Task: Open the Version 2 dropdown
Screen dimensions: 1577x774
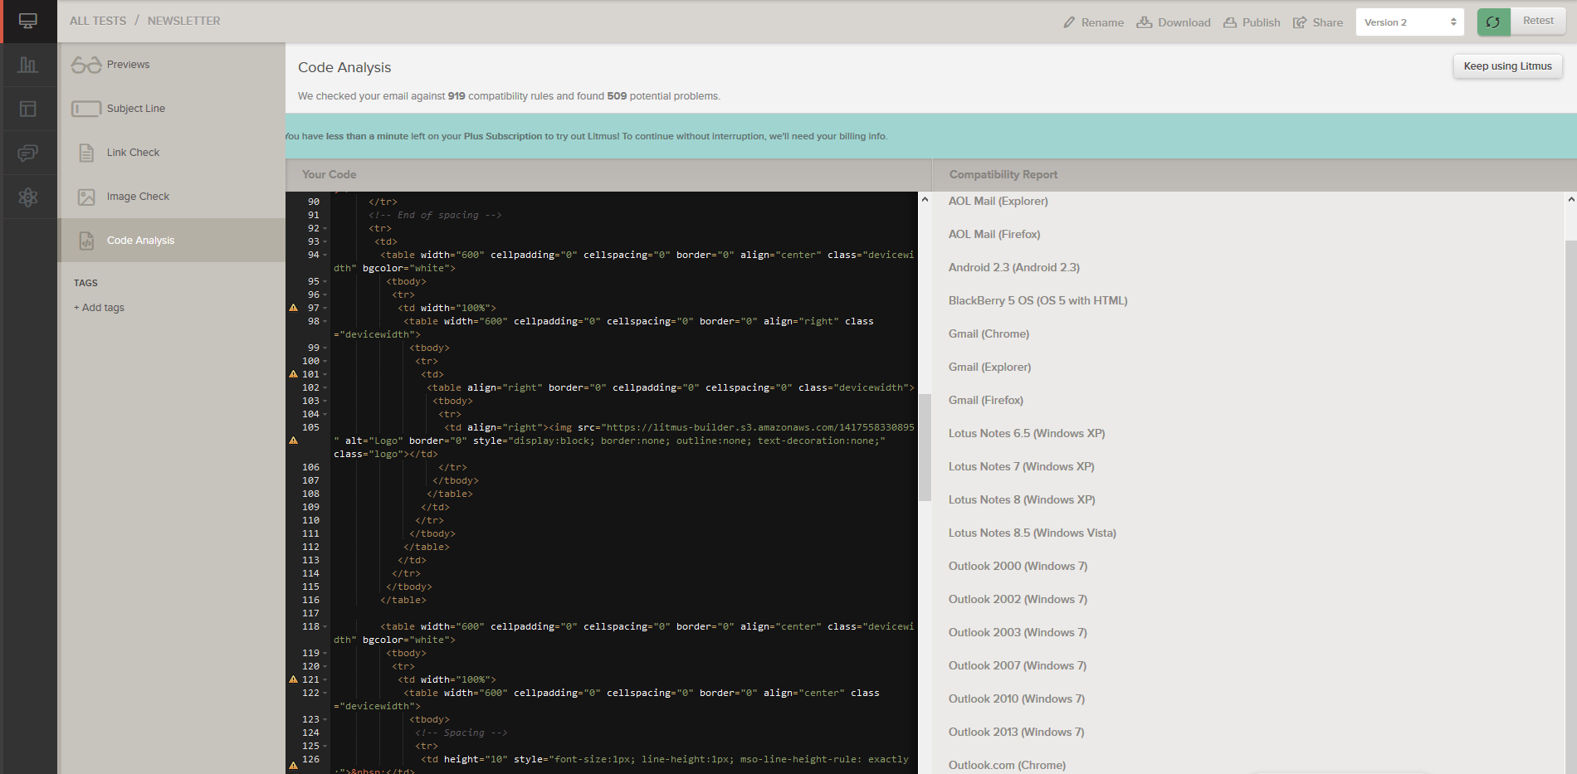Action: click(1410, 22)
